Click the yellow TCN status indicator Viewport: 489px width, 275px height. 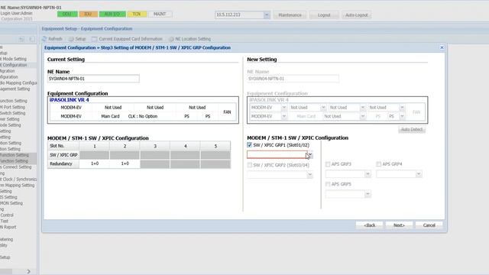click(x=137, y=14)
